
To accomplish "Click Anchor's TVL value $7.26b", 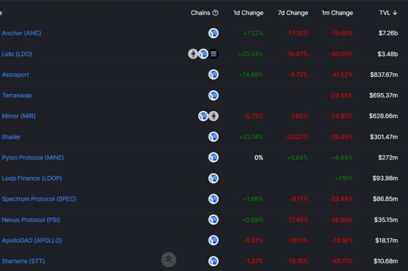I will [388, 33].
